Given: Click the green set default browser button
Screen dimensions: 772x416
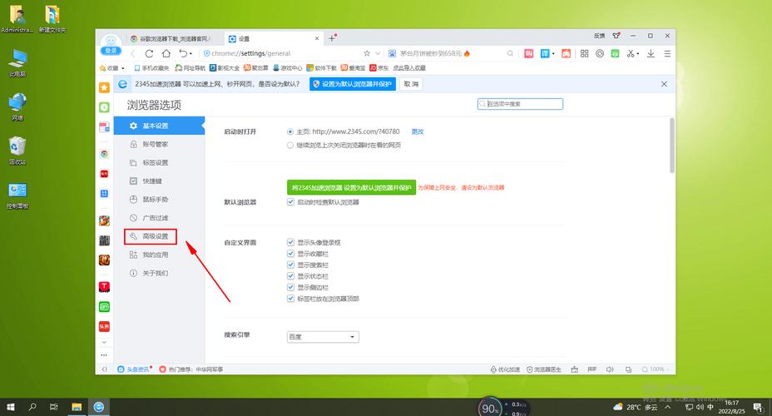Looking at the screenshot, I should (x=352, y=187).
